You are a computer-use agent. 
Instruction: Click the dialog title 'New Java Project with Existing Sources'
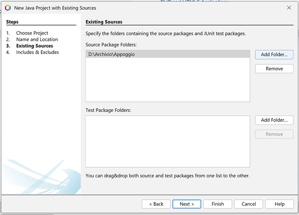pos(55,8)
